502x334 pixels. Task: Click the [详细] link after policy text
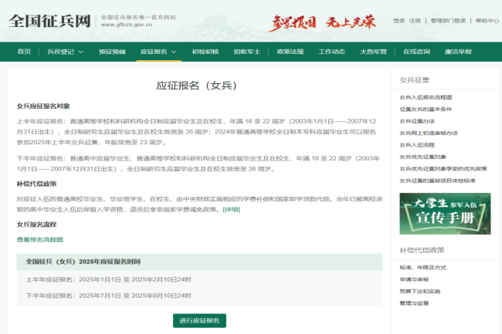231,209
